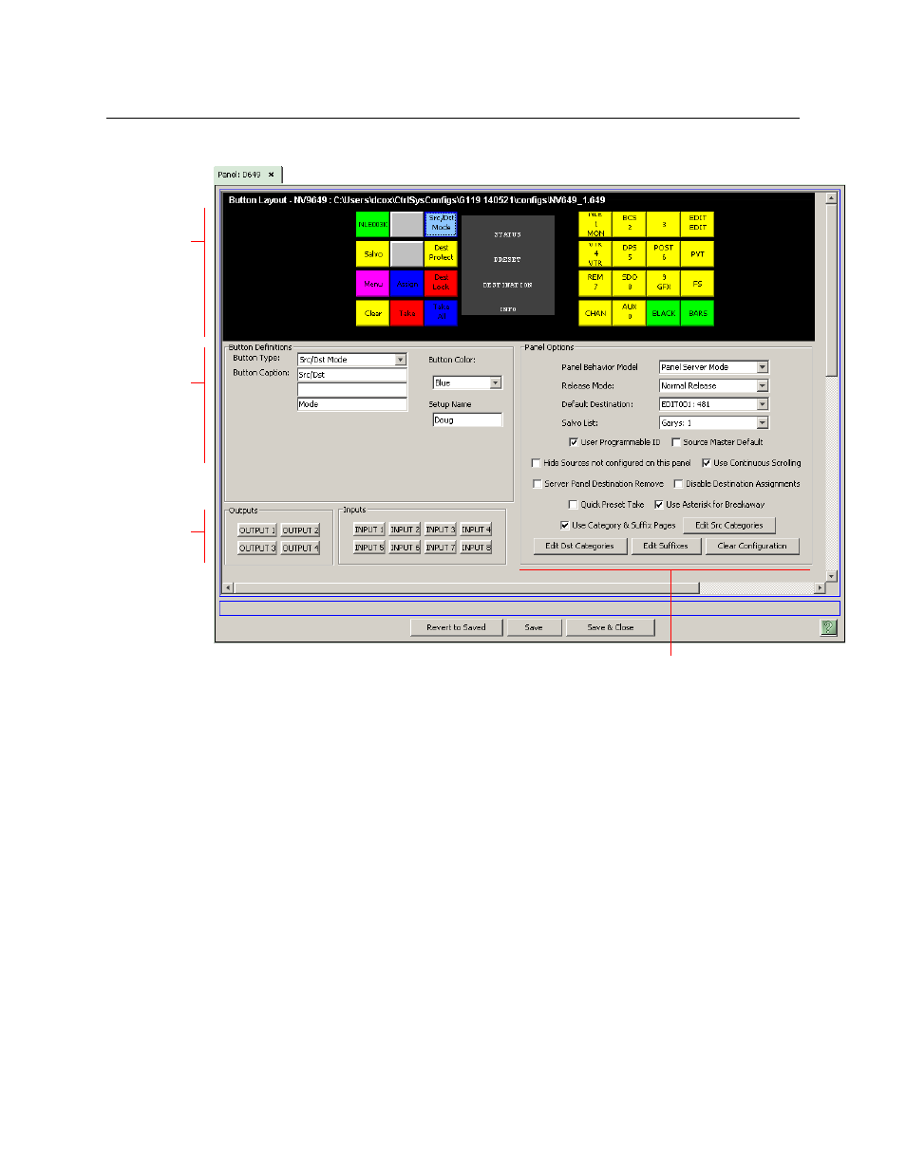Click the PVT keypad button
906x1172 pixels.
(x=697, y=253)
